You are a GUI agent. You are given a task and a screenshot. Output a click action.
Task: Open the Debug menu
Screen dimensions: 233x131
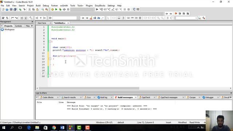[x=46, y=5]
